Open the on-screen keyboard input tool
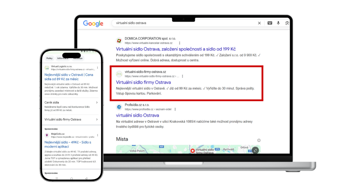The image size is (360, 188). tap(270, 23)
